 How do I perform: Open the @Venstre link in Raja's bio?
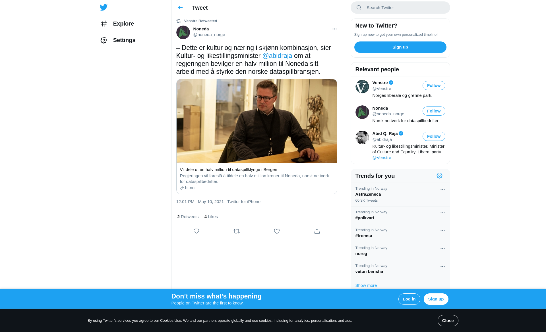(x=382, y=158)
